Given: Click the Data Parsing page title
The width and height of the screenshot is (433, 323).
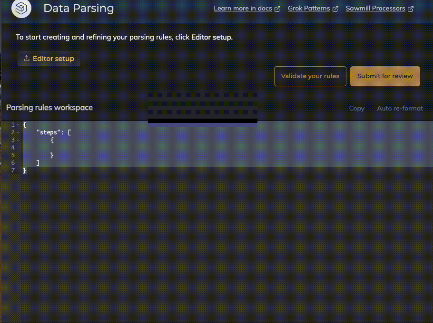Looking at the screenshot, I should coord(79,8).
